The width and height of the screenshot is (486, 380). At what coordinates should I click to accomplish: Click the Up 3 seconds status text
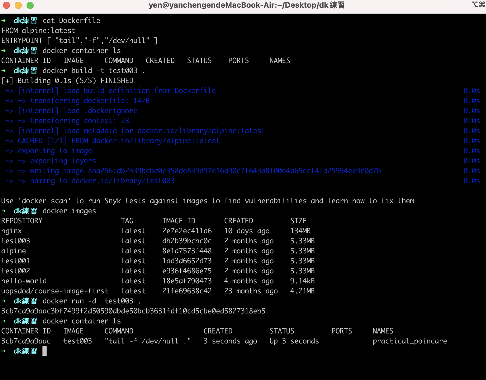[x=294, y=341]
